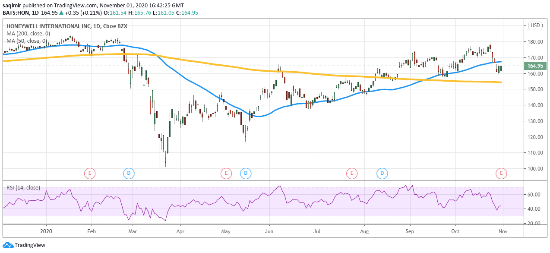Click the RSI overbought dashed level line
This screenshot has width=550, height=253.
coord(259,187)
